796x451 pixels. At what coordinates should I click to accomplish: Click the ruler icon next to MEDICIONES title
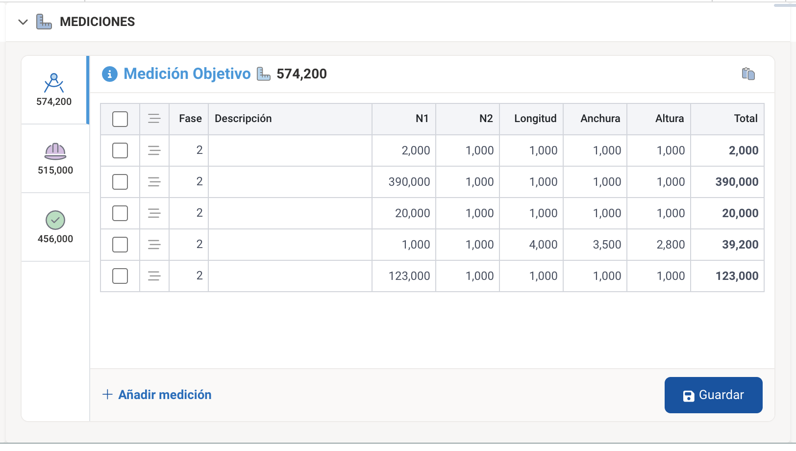pyautogui.click(x=44, y=22)
